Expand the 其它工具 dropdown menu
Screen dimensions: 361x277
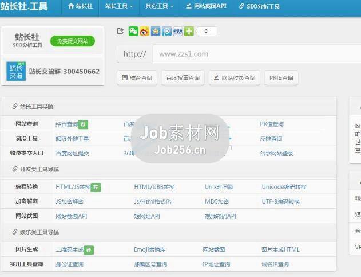[159, 6]
